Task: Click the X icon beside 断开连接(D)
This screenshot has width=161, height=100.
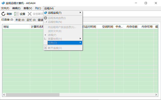Action: coord(46,48)
